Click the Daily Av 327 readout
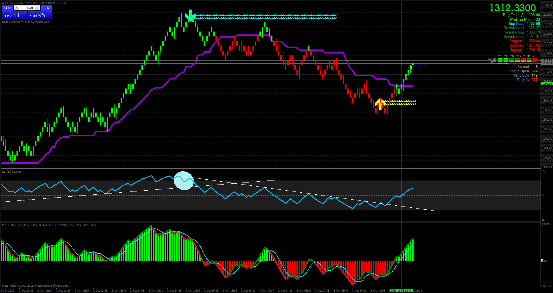The image size is (553, 293). [x=527, y=80]
